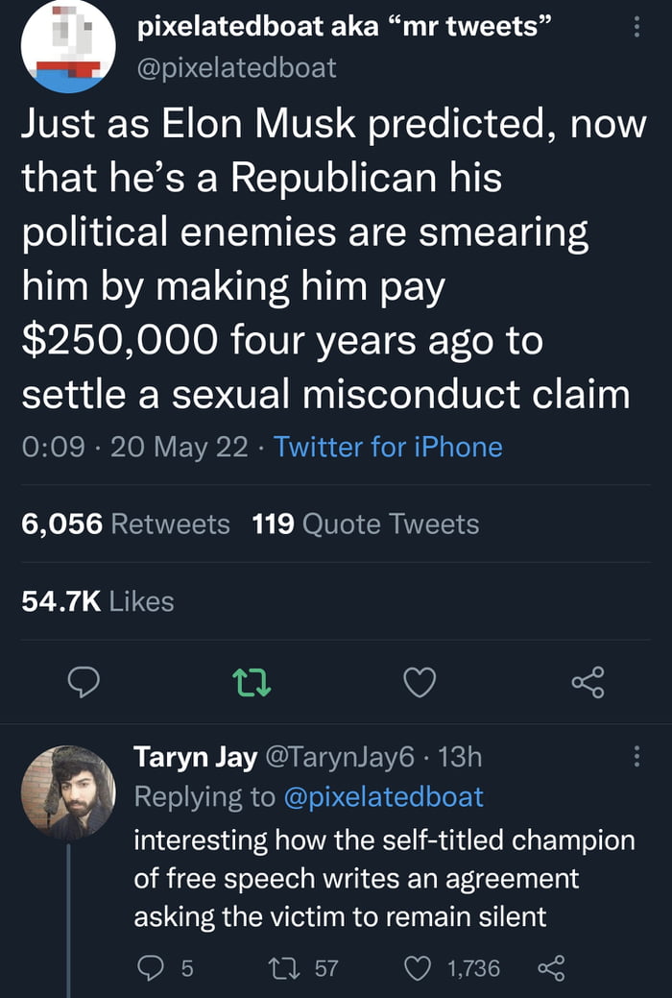
Task: View the 119 Quote Tweets
Action: tap(366, 523)
